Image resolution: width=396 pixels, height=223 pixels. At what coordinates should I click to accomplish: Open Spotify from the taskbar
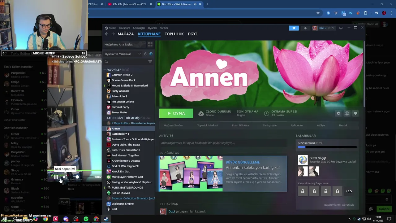(86, 219)
